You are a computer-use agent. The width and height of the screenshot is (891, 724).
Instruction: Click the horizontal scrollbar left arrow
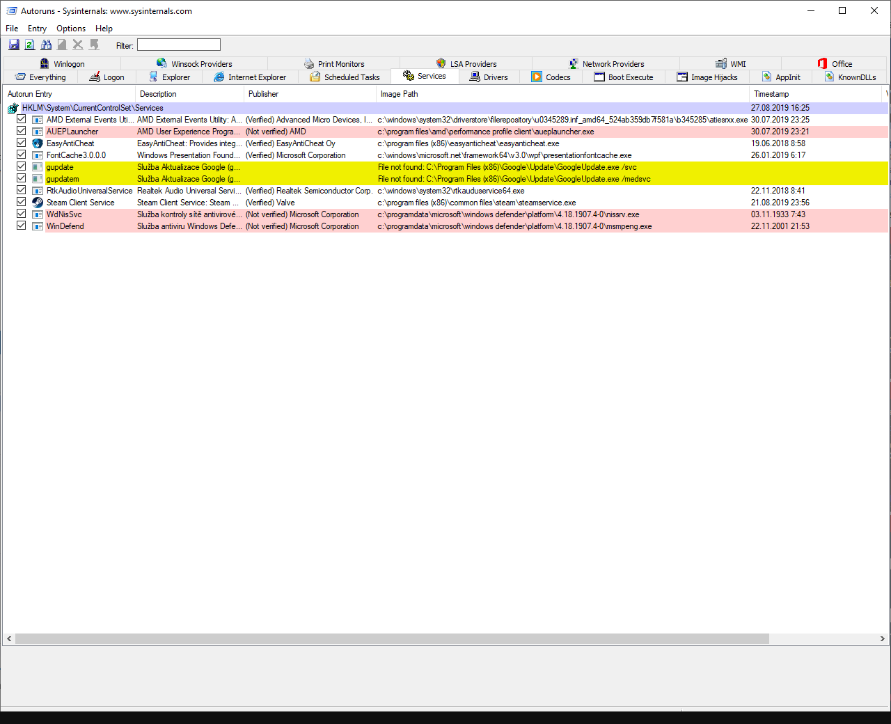pos(9,639)
